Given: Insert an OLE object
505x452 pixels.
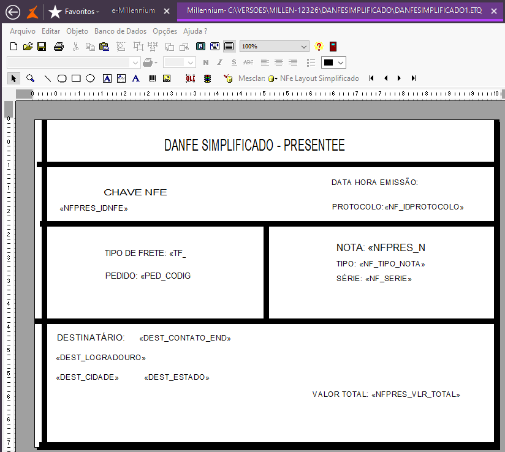Looking at the screenshot, I should (x=191, y=78).
